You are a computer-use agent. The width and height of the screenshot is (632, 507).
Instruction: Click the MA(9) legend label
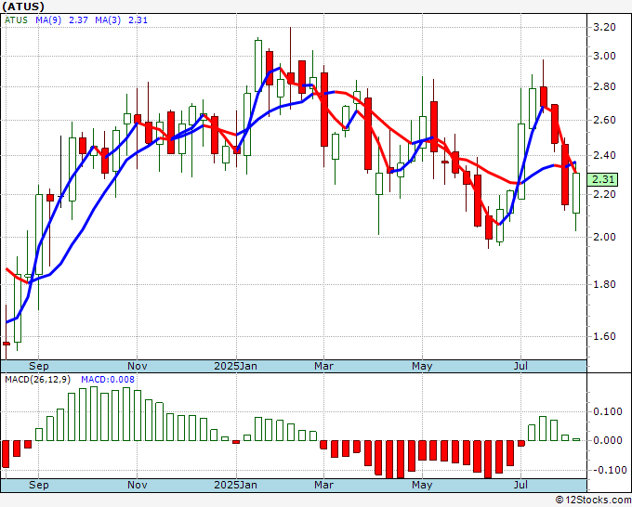pos(48,20)
